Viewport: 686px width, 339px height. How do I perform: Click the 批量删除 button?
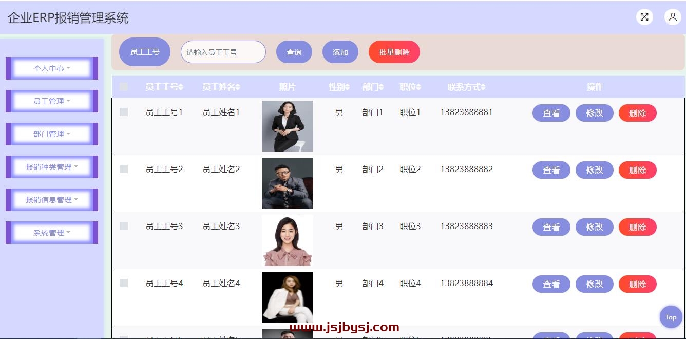[x=394, y=52]
